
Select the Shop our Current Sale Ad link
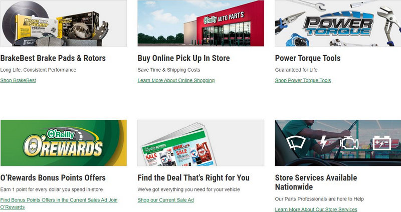166,200
